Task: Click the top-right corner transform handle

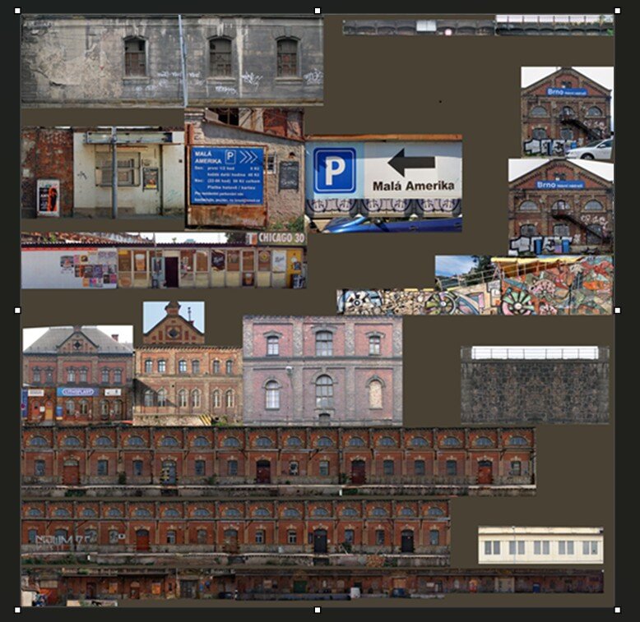Action: point(617,12)
